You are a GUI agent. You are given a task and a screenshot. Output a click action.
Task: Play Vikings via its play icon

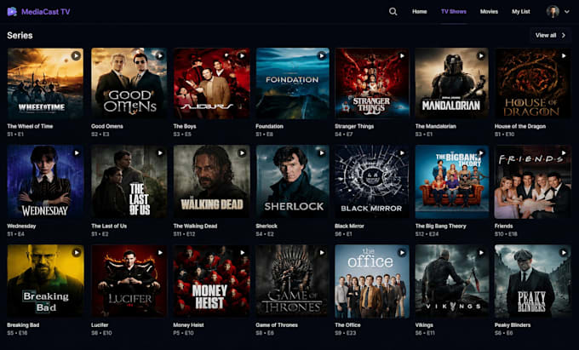pyautogui.click(x=481, y=253)
